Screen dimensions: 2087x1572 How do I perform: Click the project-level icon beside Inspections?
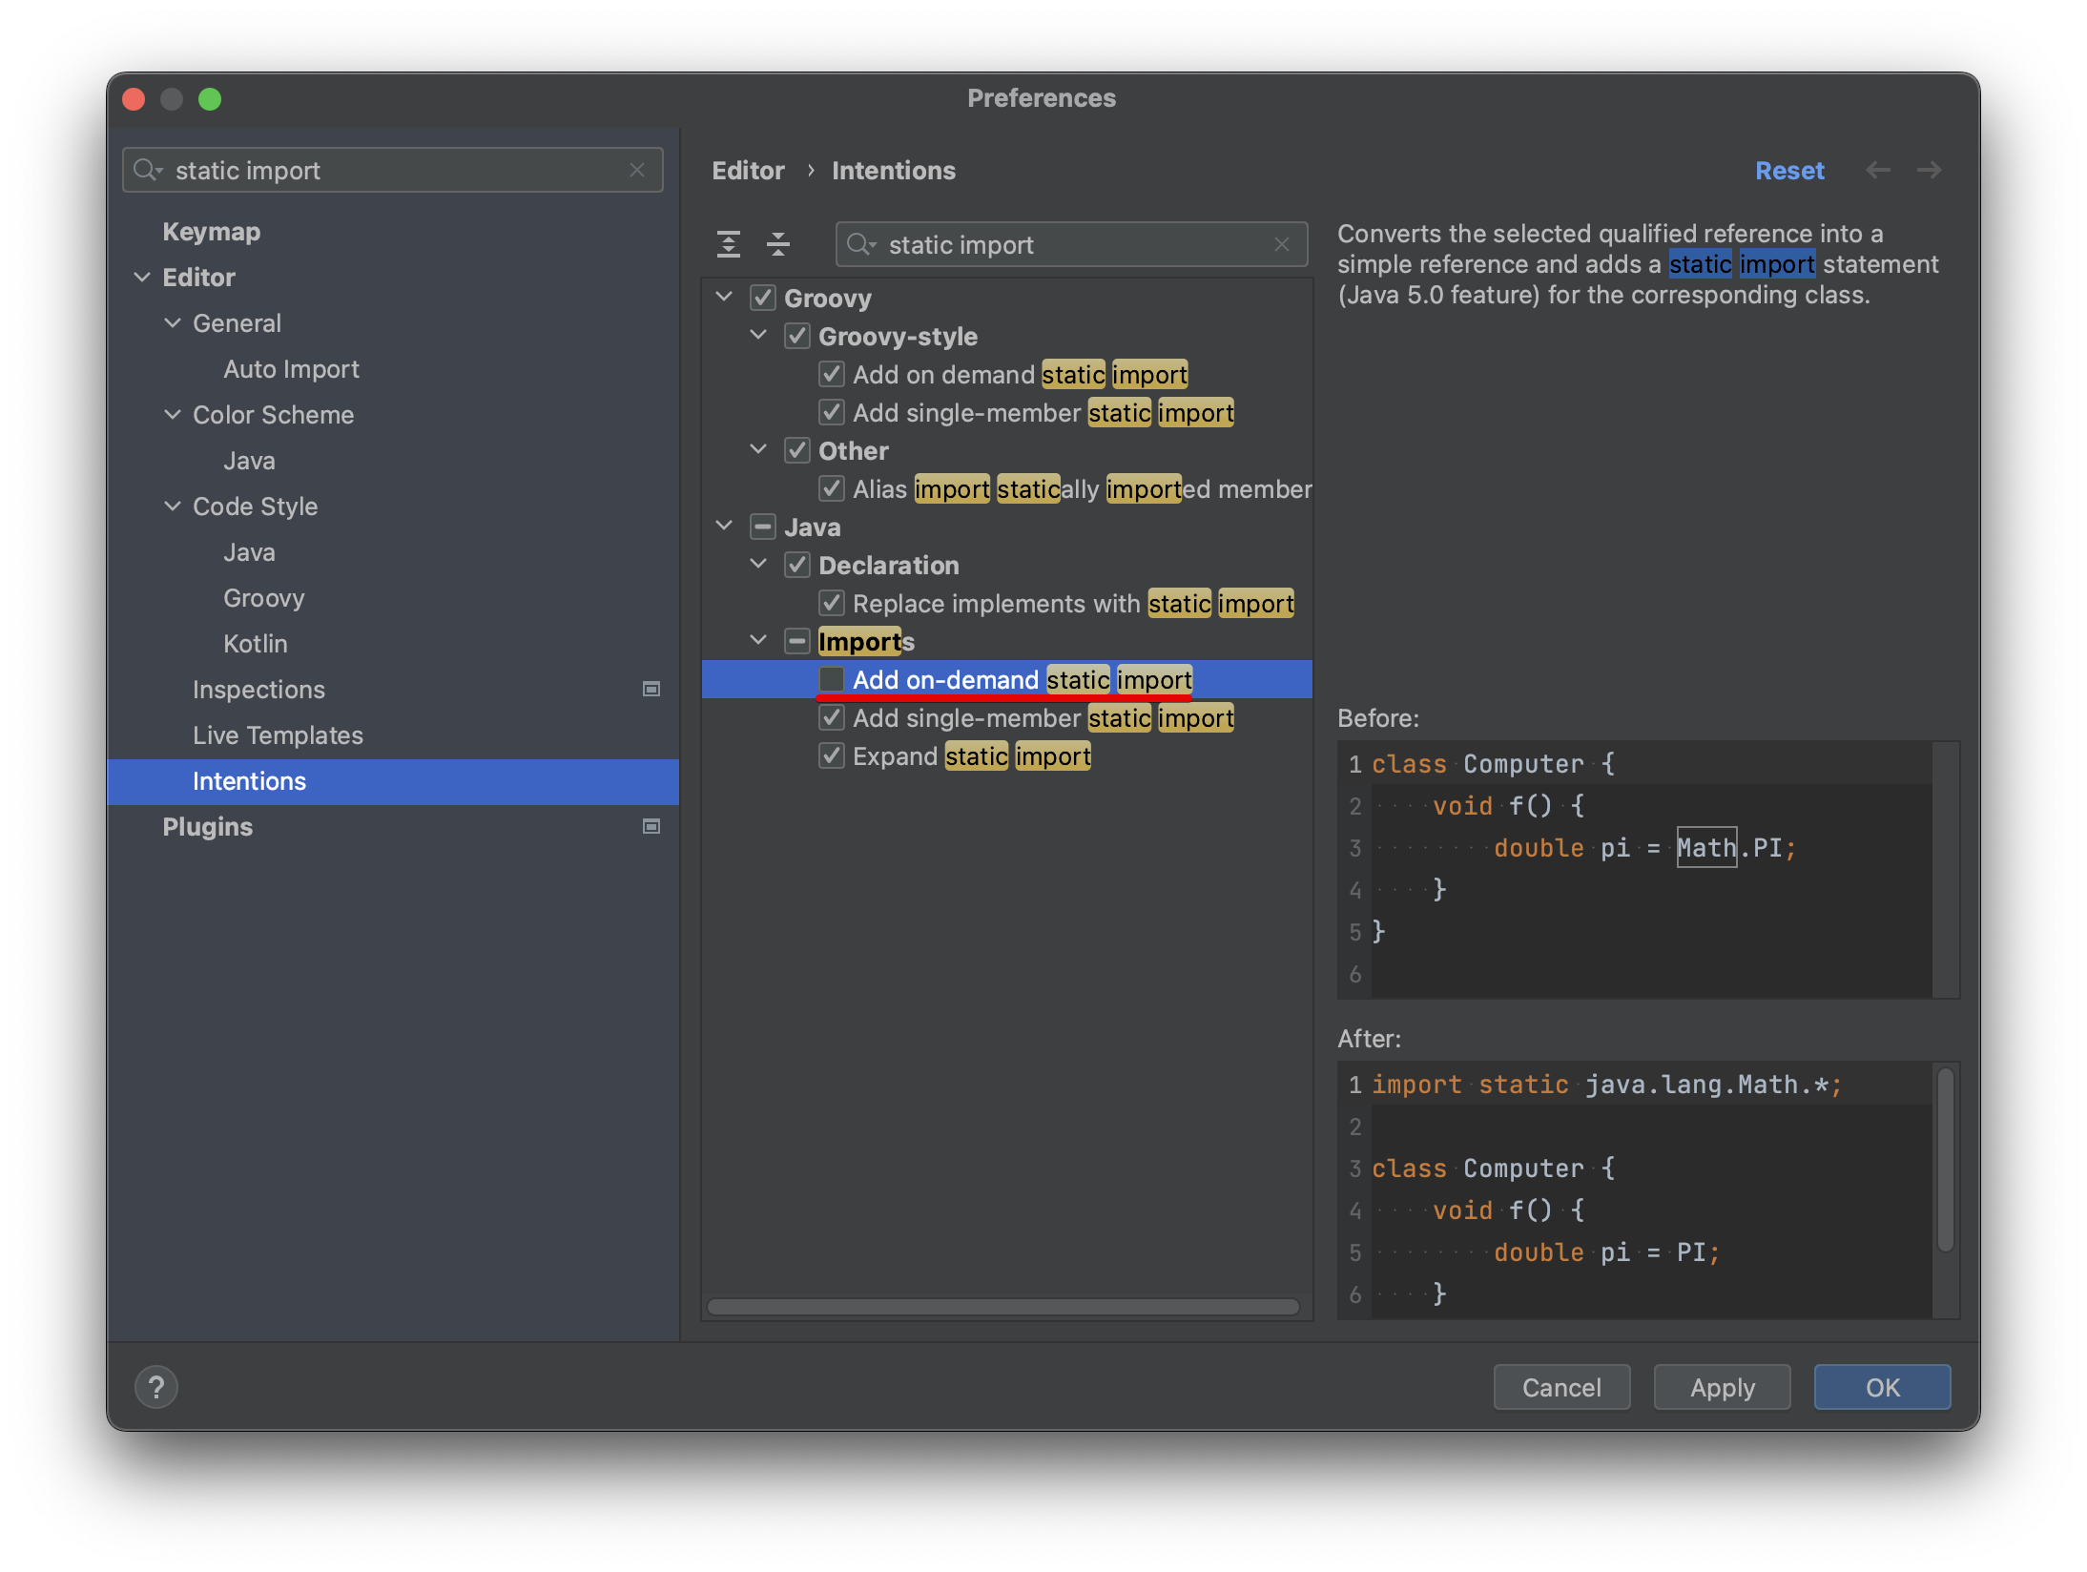651,689
